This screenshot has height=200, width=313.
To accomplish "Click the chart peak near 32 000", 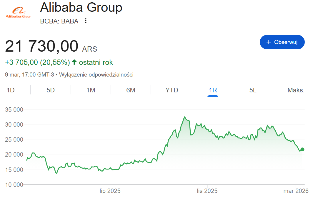I will pos(185,117).
